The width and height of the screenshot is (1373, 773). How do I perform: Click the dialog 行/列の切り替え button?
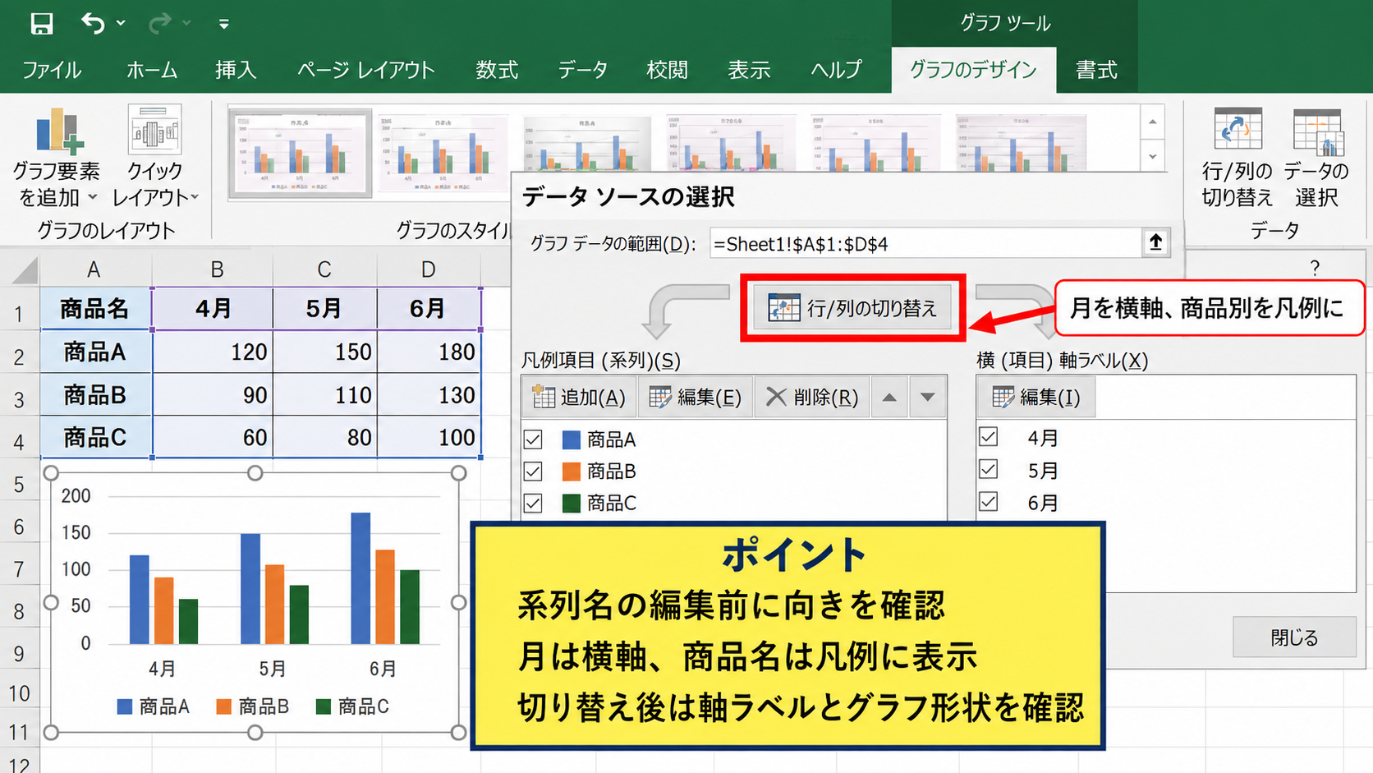(x=852, y=308)
